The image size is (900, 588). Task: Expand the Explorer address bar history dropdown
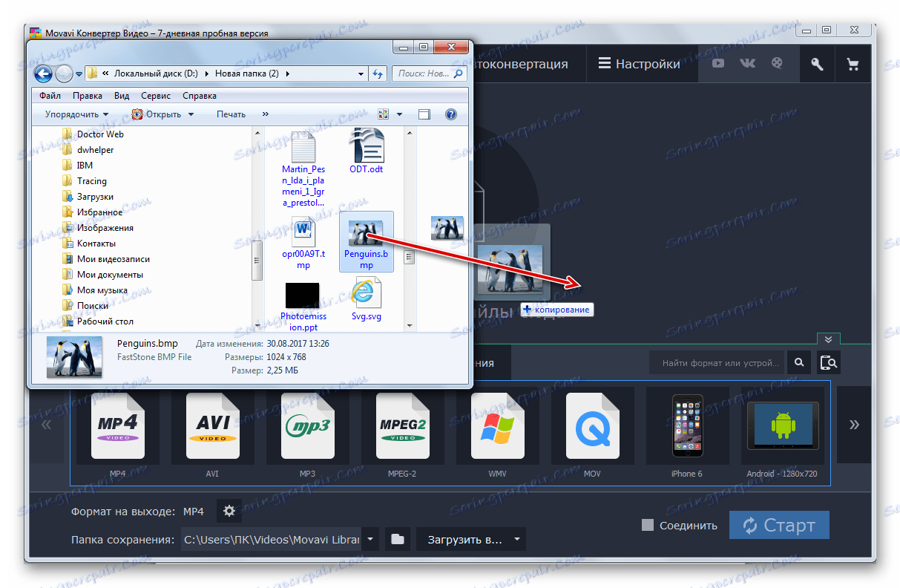pos(361,73)
